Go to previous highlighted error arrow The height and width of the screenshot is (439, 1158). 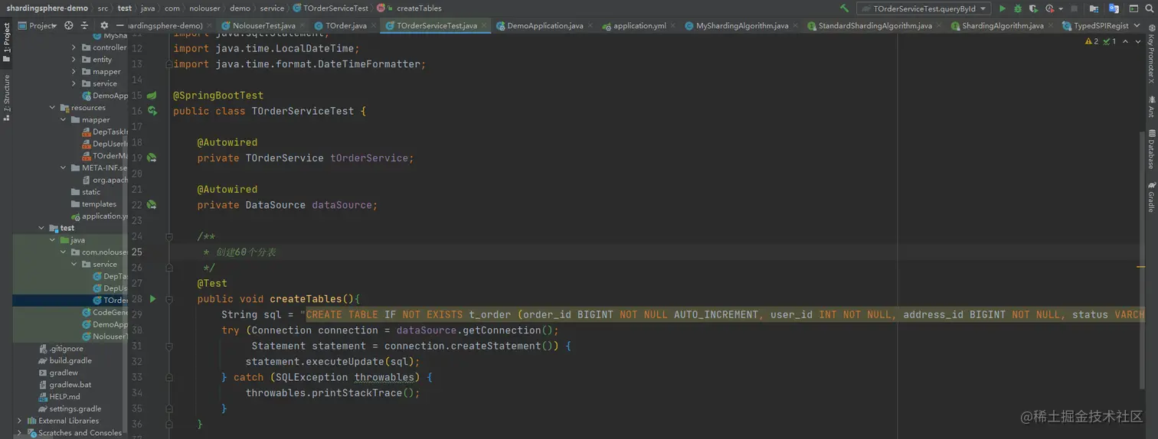click(x=1125, y=41)
